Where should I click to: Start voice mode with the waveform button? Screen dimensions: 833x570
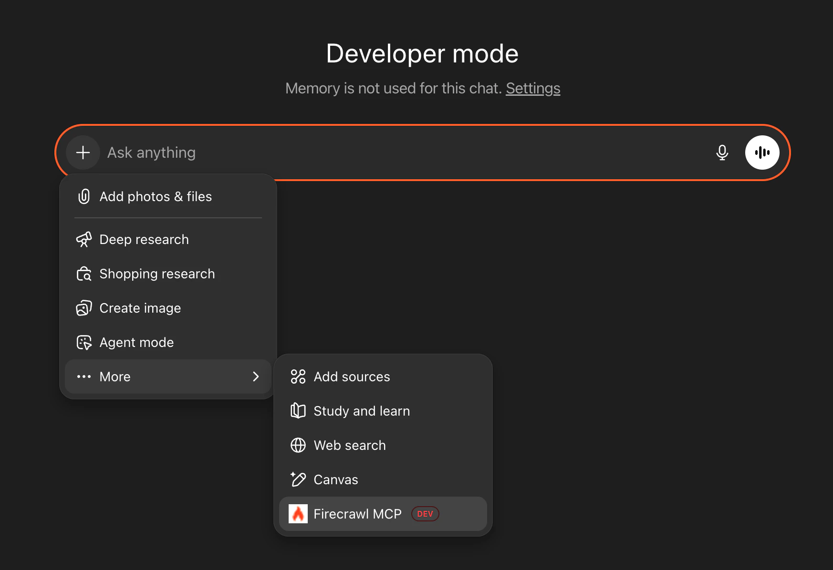[762, 153]
